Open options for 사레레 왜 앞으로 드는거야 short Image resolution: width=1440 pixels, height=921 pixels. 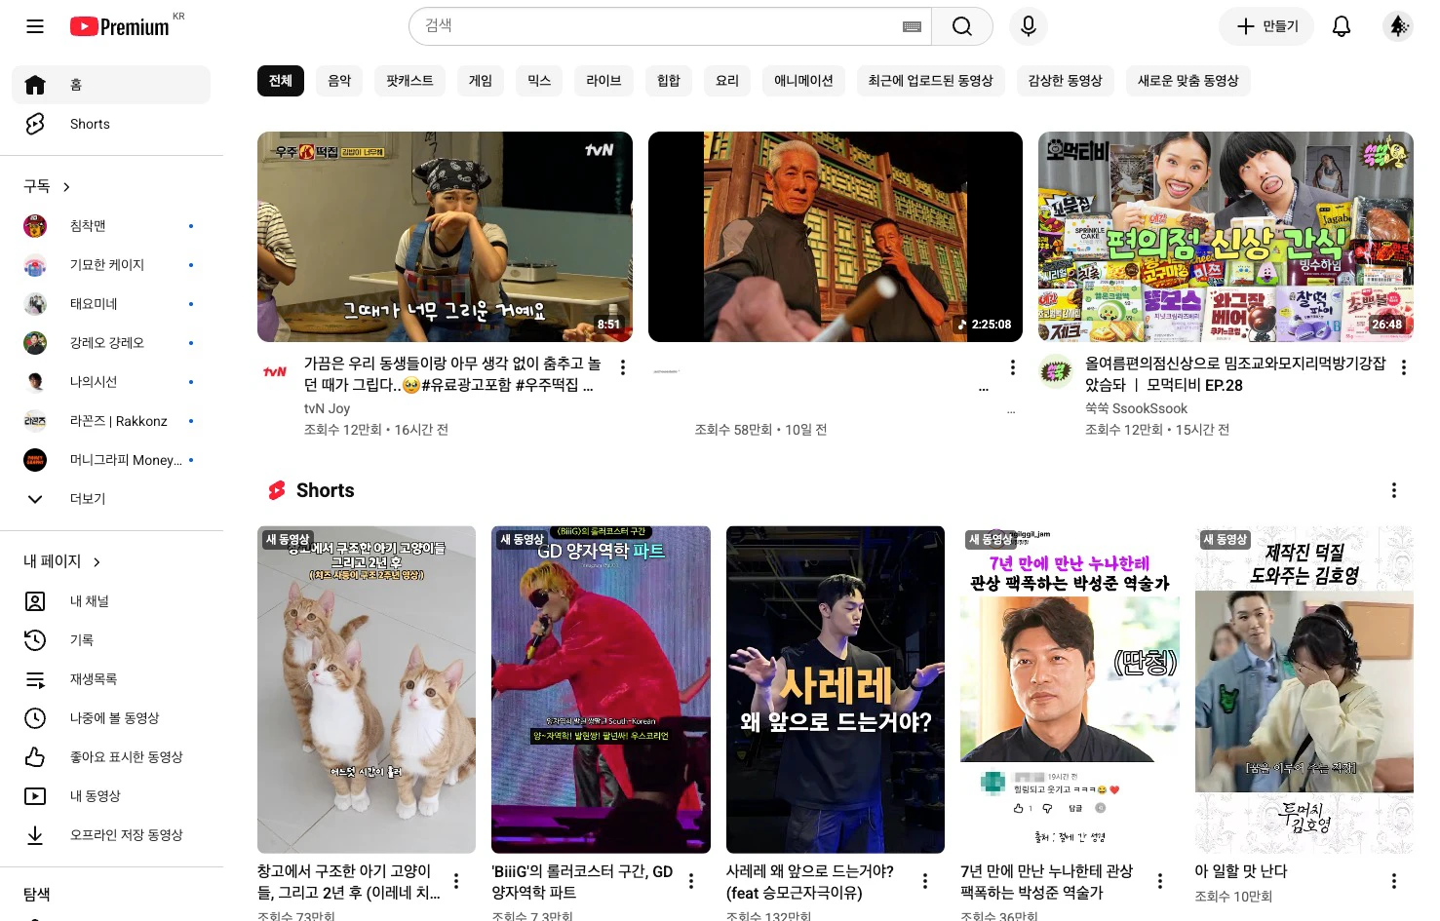(x=925, y=881)
